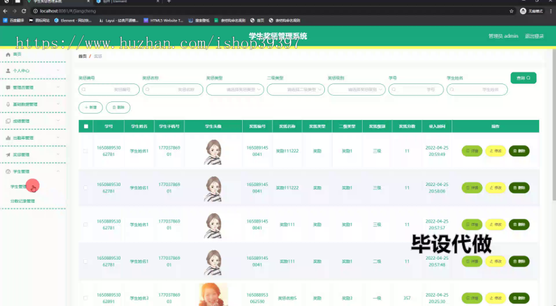The height and width of the screenshot is (306, 556).
Task: Click 退出登录 in the header
Action: [x=534, y=36]
